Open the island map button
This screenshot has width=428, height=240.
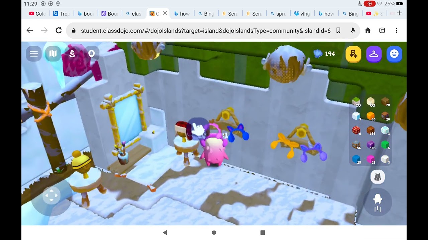click(53, 54)
